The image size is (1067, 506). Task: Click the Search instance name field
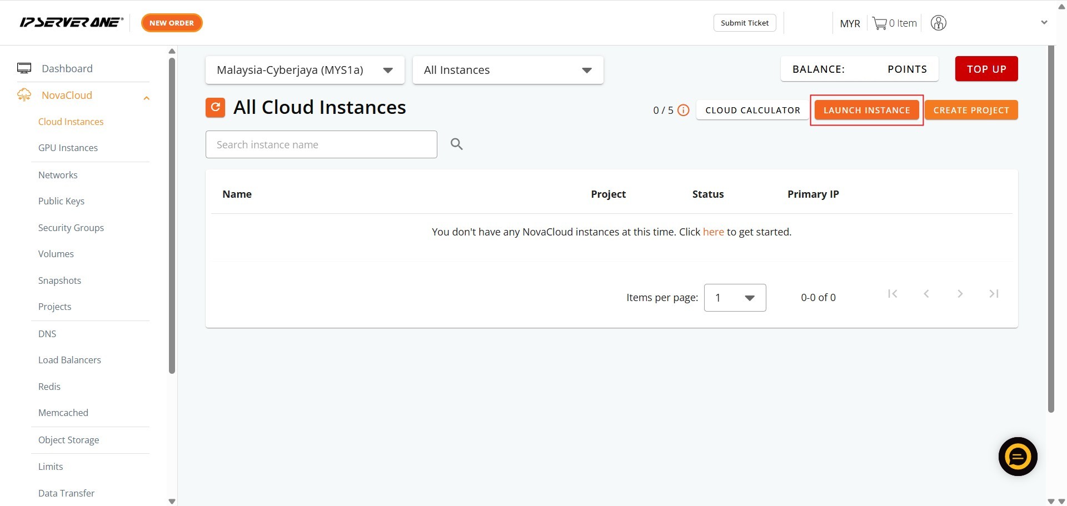[321, 144]
